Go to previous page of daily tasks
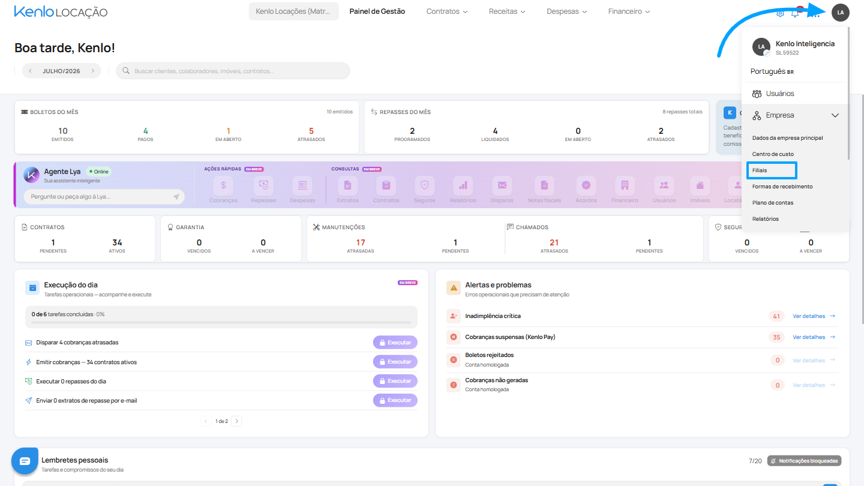This screenshot has width=864, height=486. tap(206, 421)
